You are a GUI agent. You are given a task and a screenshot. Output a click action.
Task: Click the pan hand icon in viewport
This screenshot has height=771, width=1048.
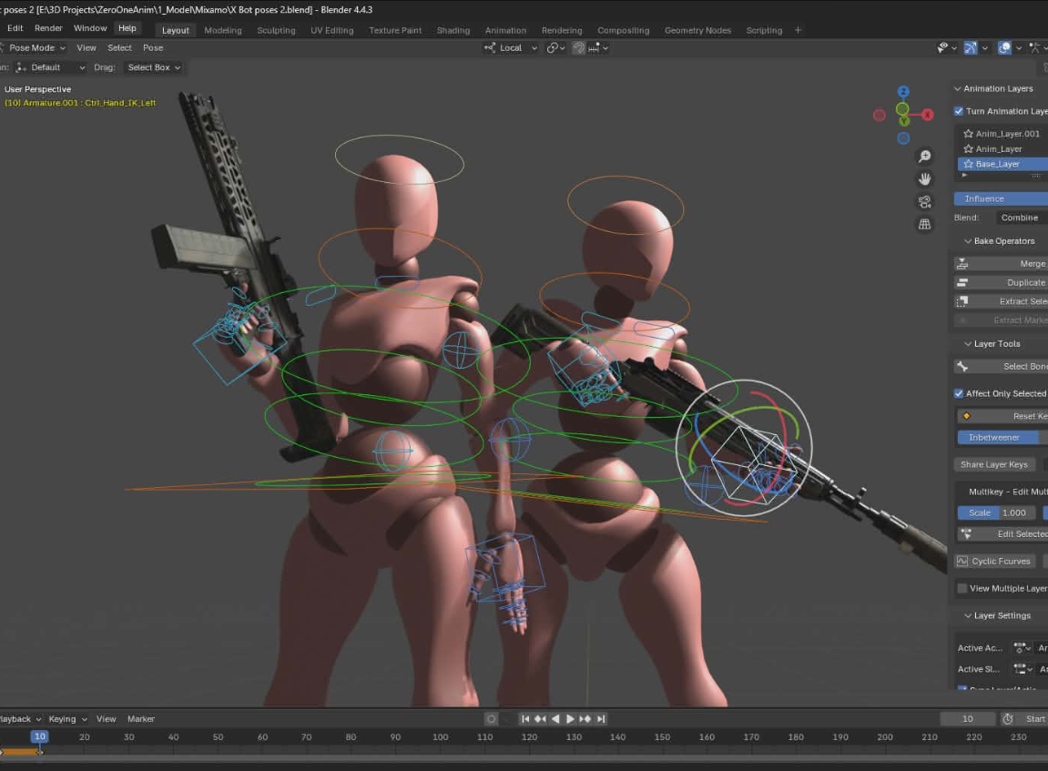pyautogui.click(x=925, y=179)
